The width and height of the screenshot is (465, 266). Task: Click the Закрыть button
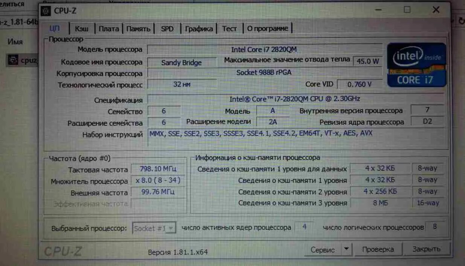pos(427,249)
